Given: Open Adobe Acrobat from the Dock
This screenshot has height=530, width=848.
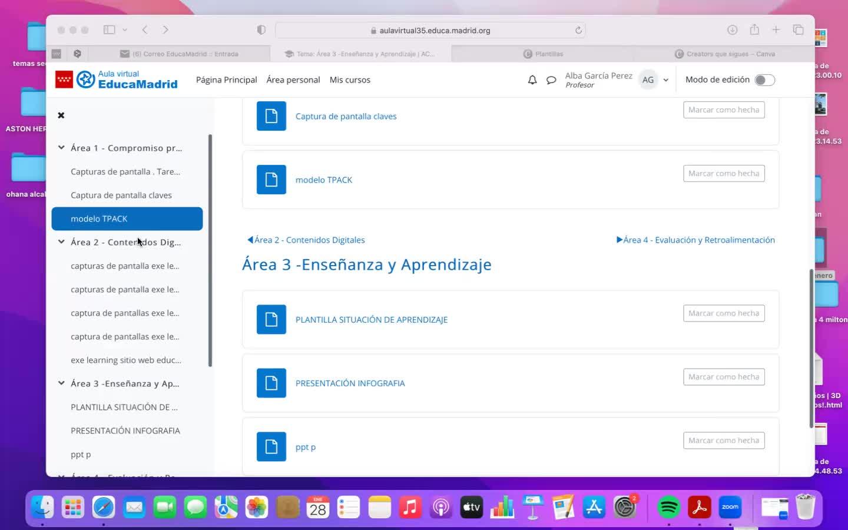Looking at the screenshot, I should (699, 507).
